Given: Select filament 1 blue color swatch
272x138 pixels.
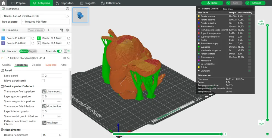Looking at the screenshot, I should click(x=3, y=38).
